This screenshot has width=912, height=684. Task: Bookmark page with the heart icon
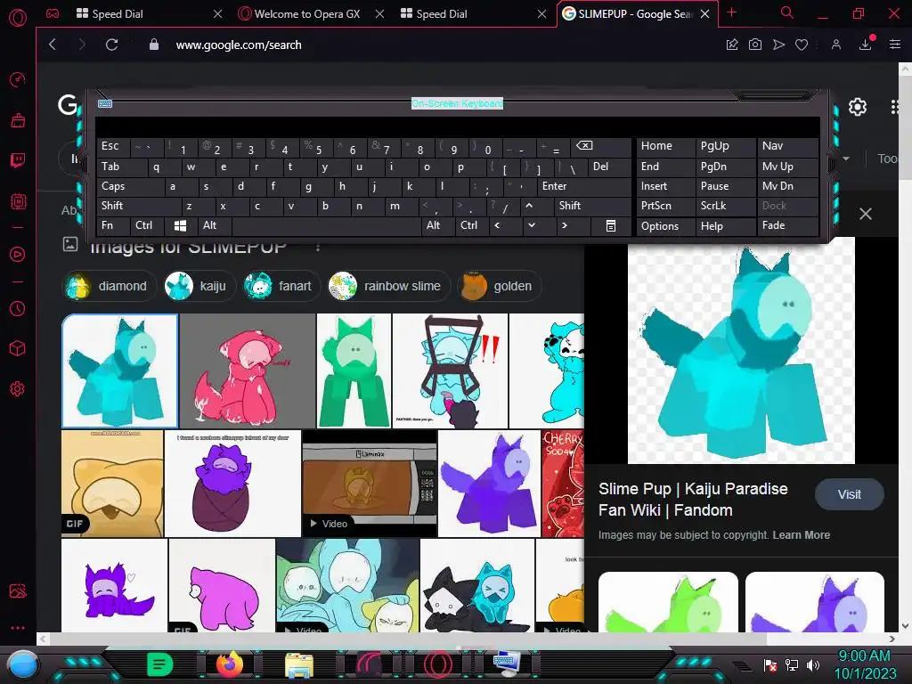[x=802, y=45]
